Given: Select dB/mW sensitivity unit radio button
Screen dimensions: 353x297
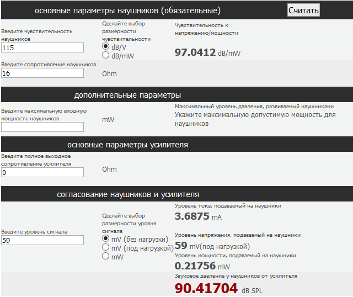Looking at the screenshot, I should click(x=105, y=55).
